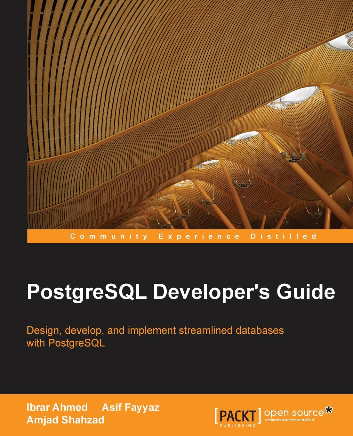Screen dimensions: 353x436
Task: Click the subtitle line starting 'Design, develop'
Action: coord(155,330)
